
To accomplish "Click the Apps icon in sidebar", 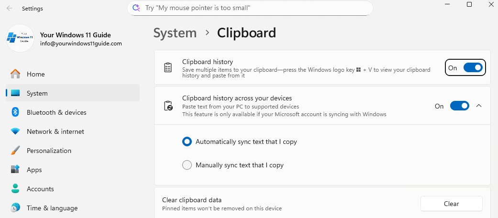I will 15,170.
